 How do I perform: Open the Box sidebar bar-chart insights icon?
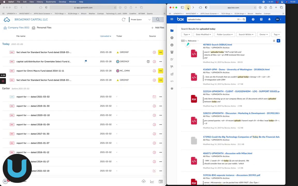coord(172,74)
